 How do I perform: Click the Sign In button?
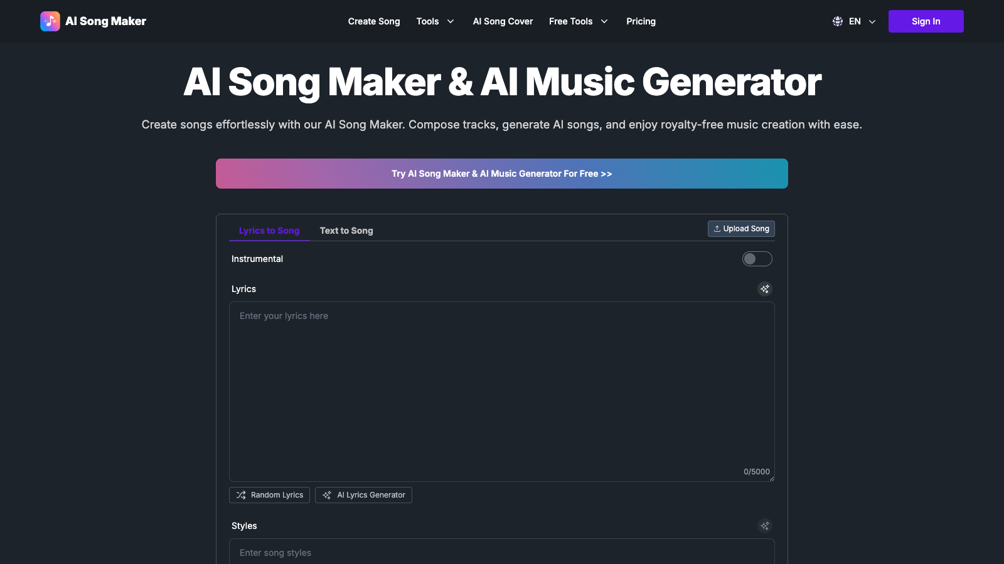(926, 21)
